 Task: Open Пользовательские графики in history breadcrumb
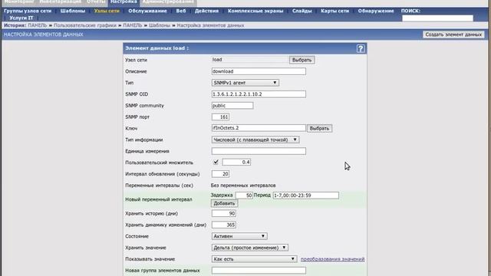click(85, 25)
